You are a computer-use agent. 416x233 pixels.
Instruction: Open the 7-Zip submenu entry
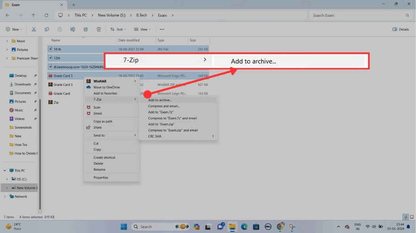(111, 100)
